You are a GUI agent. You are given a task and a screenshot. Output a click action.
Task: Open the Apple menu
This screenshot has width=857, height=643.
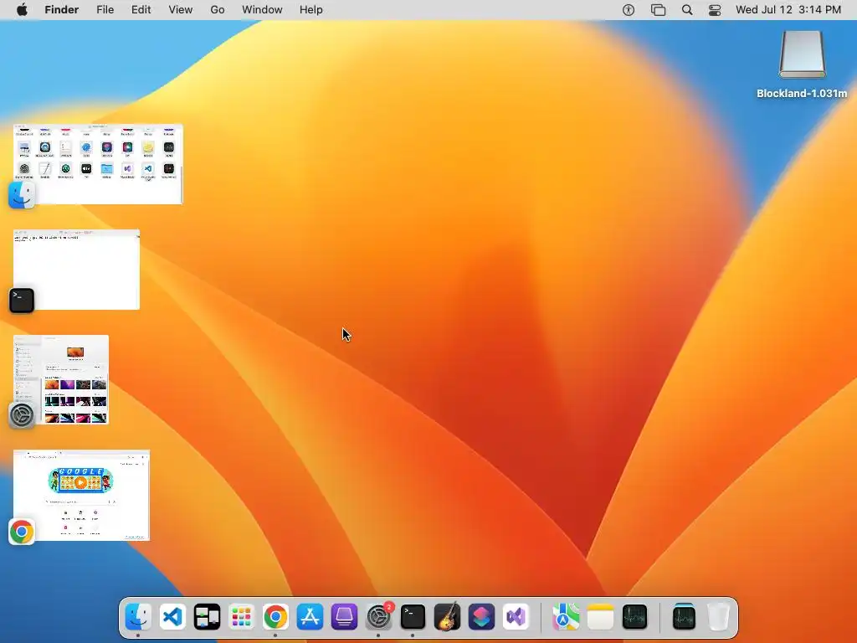(x=22, y=10)
